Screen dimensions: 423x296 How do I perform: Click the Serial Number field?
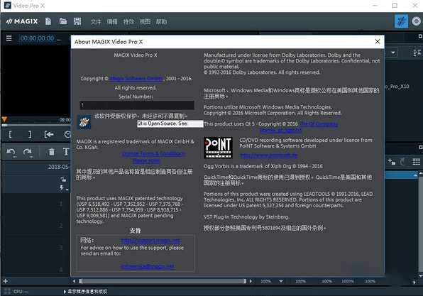(x=137, y=105)
